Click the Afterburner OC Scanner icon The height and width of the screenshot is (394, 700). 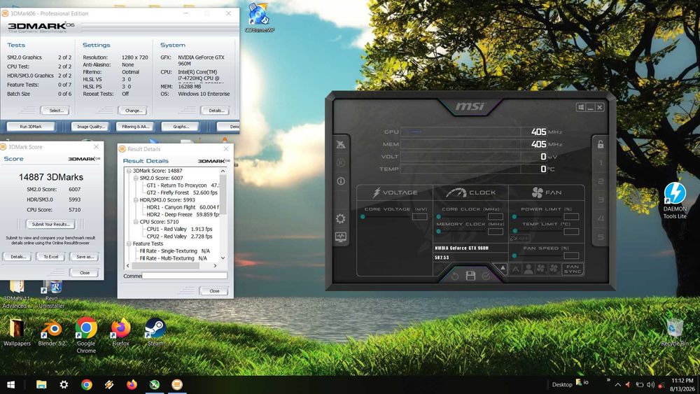(x=341, y=144)
